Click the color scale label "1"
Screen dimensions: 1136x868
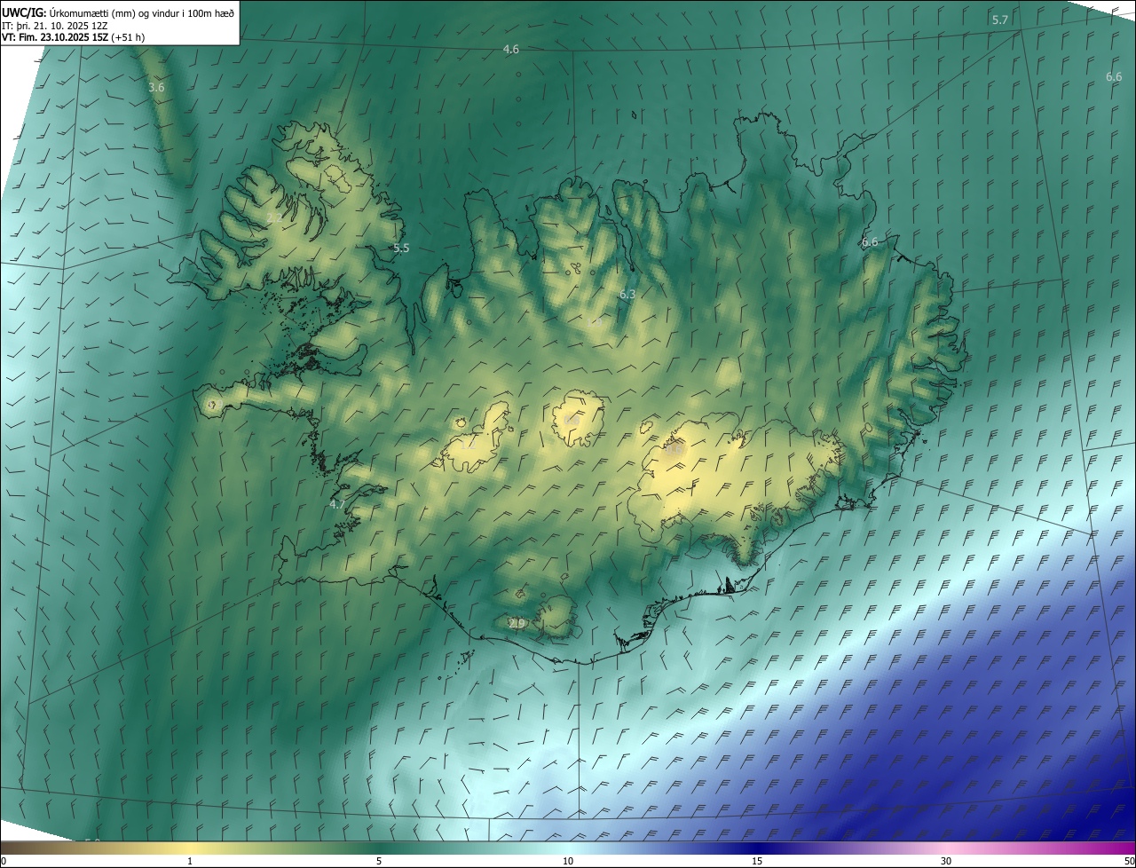190,861
